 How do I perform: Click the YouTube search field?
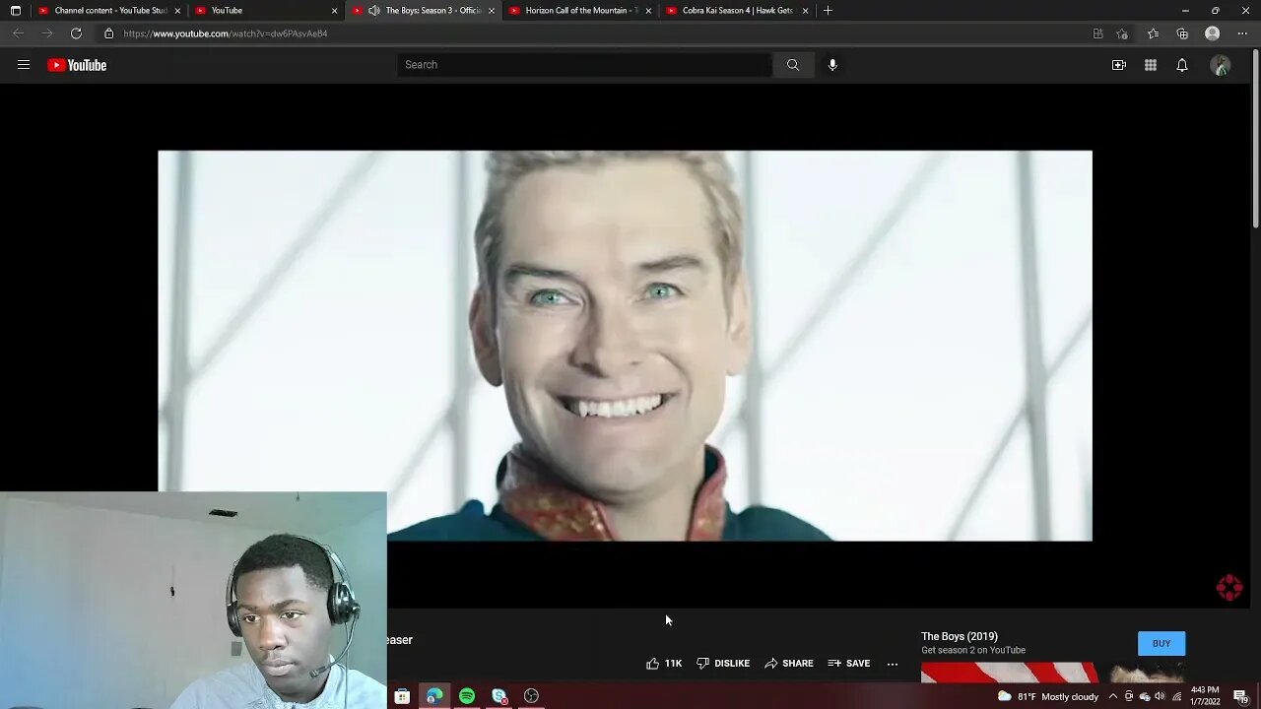tap(584, 65)
